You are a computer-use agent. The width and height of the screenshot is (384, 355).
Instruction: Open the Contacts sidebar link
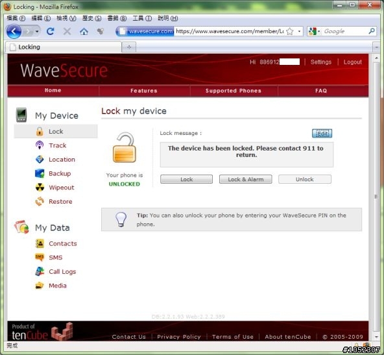(x=63, y=243)
